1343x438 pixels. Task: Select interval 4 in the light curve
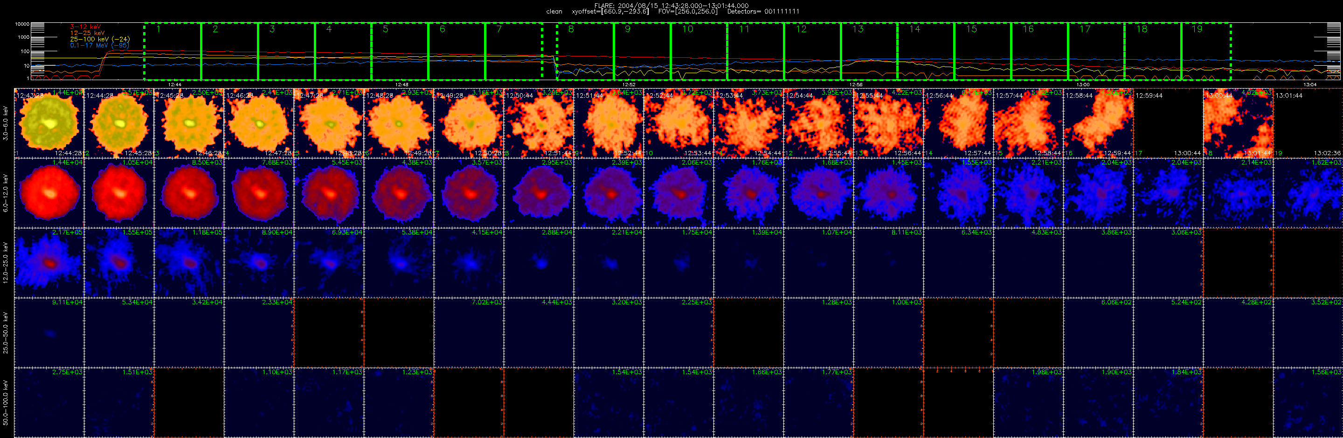[343, 52]
